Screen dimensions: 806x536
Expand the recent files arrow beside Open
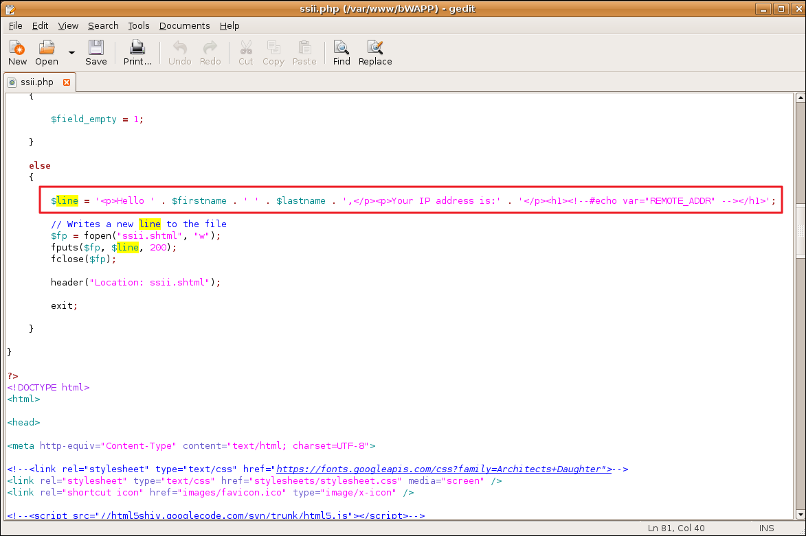click(71, 52)
